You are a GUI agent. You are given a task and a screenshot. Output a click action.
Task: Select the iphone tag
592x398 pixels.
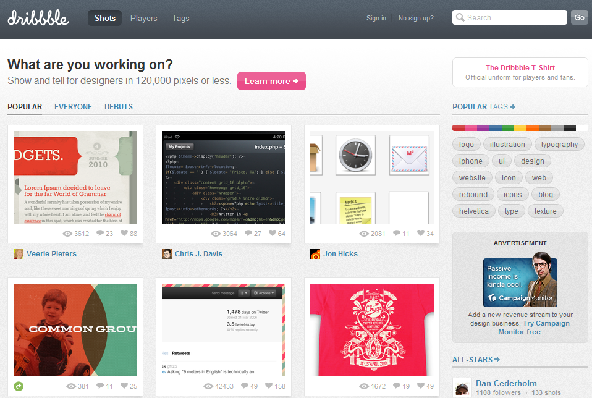point(470,161)
